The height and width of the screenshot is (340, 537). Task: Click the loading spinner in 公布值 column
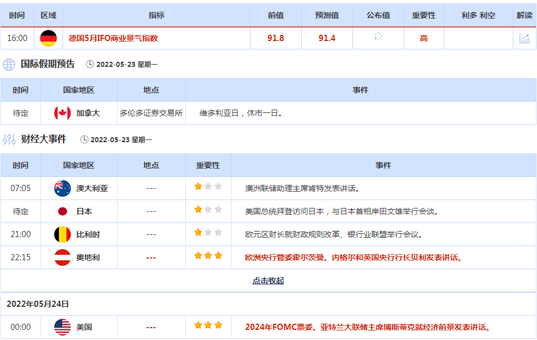[x=378, y=37]
